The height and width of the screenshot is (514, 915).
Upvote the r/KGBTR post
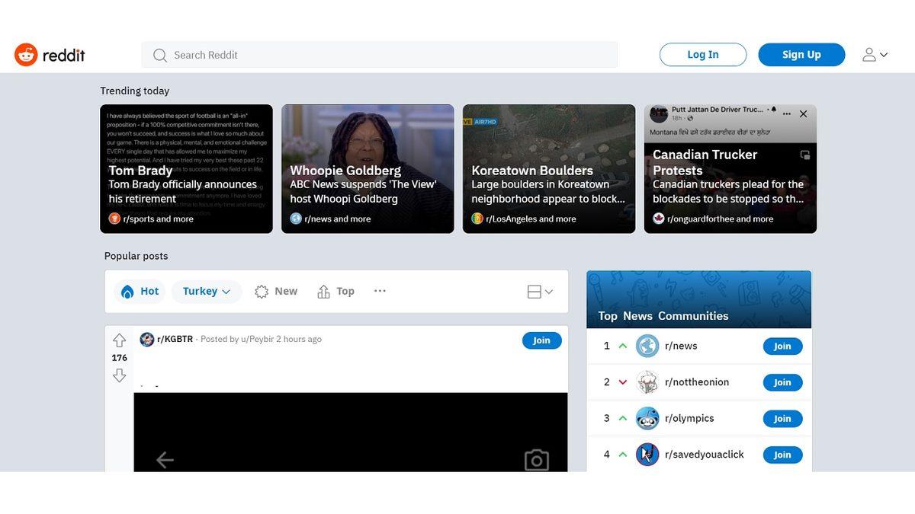pyautogui.click(x=119, y=340)
